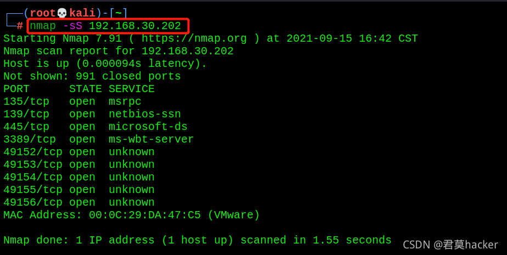Click the nmap -sS command text
The width and height of the screenshot is (507, 255).
(105, 26)
